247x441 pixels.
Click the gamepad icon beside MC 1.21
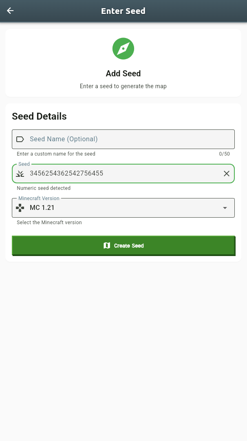(x=20, y=207)
